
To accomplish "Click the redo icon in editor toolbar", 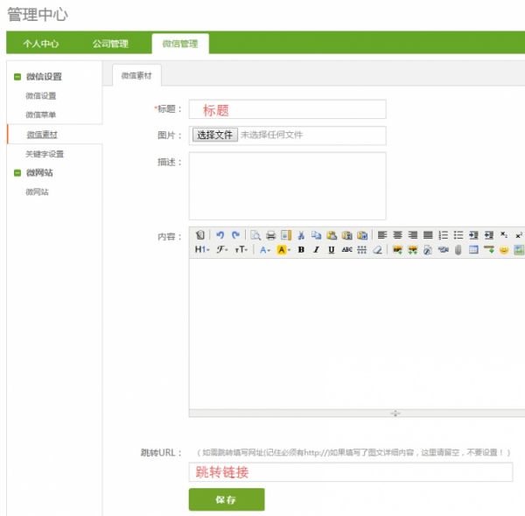I will click(x=235, y=235).
